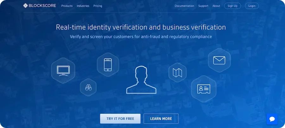The image size is (285, 128).
Task: Select the ID card icon hexagon
Action: click(x=204, y=89)
